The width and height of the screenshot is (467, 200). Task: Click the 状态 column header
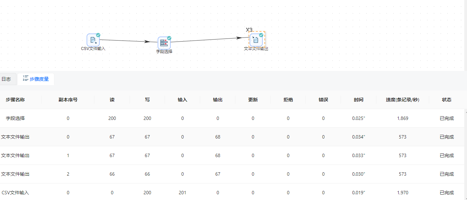(446, 100)
